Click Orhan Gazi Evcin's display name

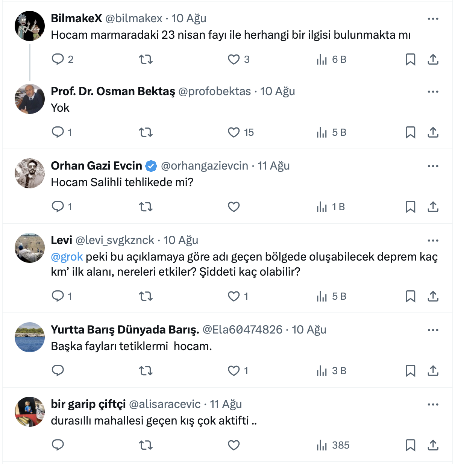(97, 166)
